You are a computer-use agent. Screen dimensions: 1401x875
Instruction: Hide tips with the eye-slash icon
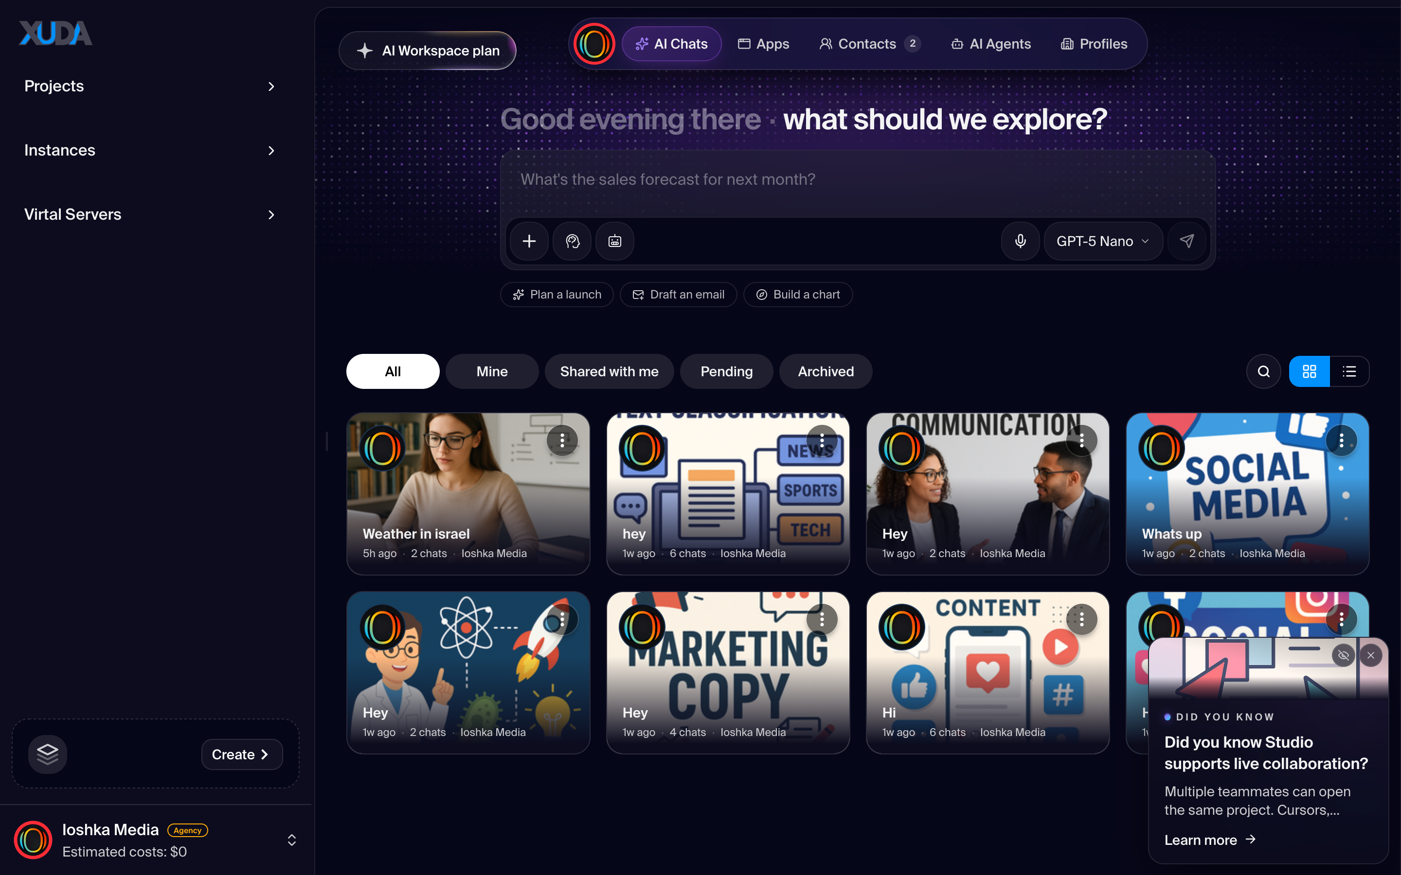click(x=1344, y=656)
